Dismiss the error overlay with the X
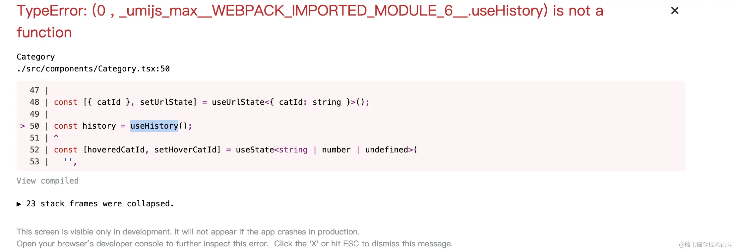This screenshot has height=250, width=734. point(674,11)
